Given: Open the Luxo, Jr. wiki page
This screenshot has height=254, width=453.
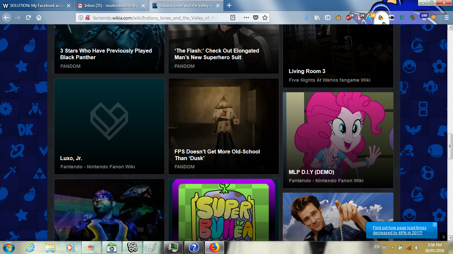Looking at the screenshot, I should 71,158.
